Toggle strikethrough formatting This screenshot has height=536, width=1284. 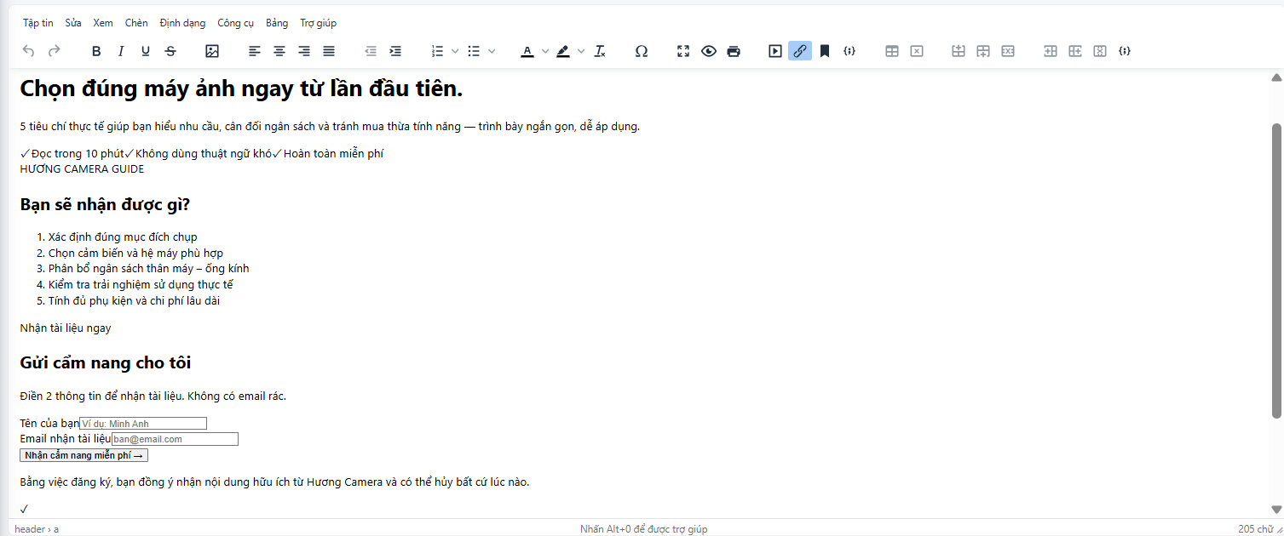tap(170, 51)
